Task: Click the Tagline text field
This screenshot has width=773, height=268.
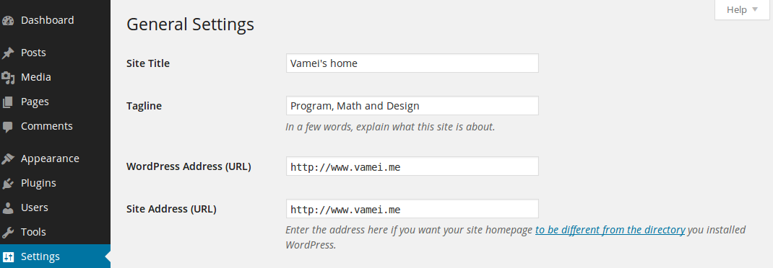Action: point(412,106)
